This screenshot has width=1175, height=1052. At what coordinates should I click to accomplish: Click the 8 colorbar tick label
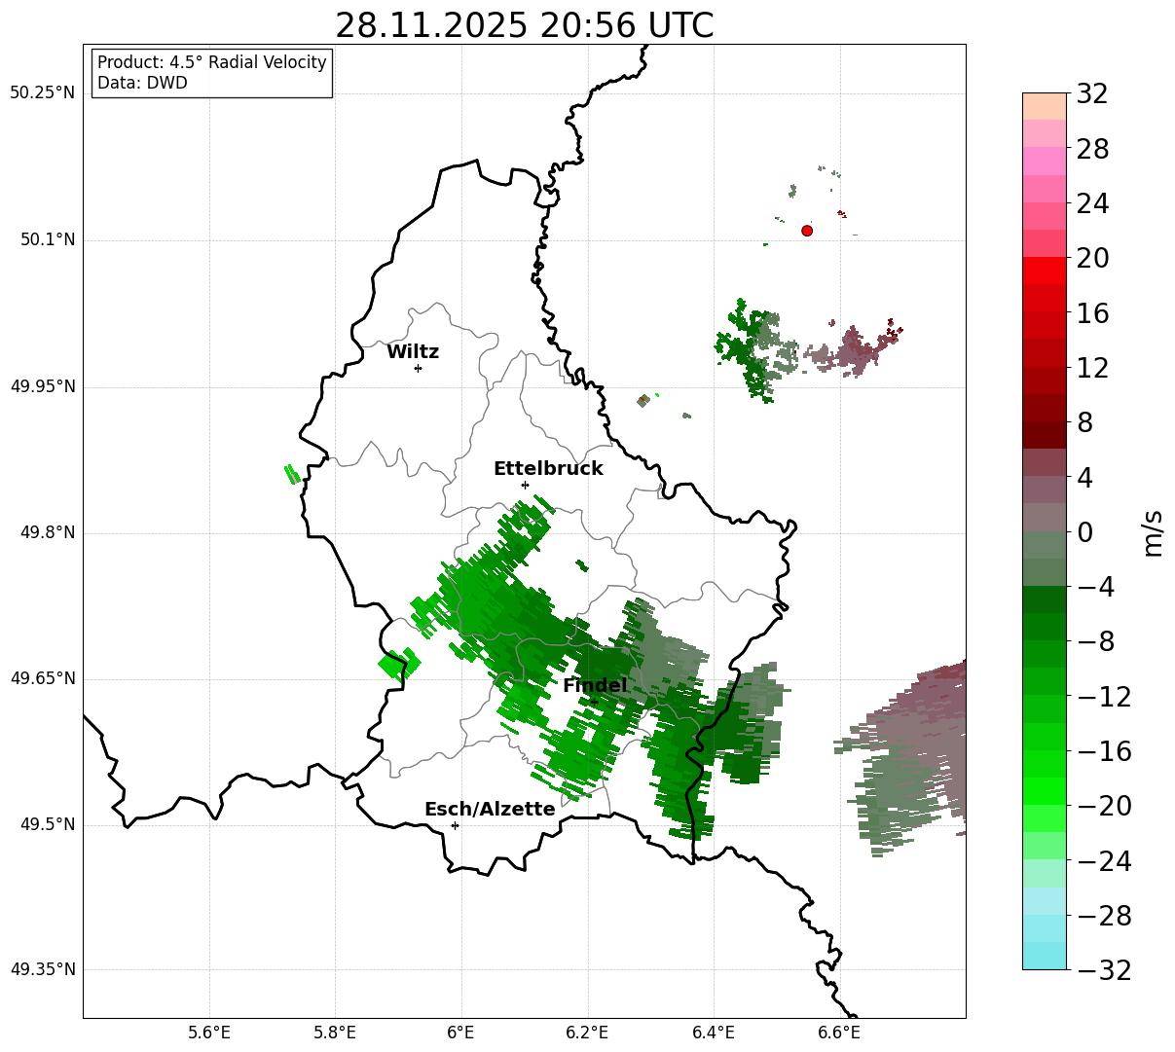1084,423
